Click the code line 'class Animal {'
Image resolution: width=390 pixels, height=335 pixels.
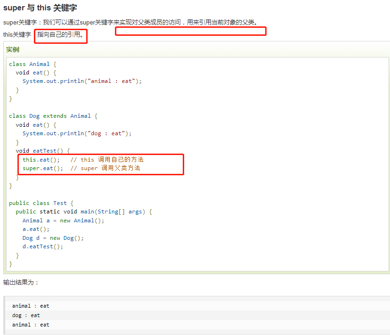32,64
